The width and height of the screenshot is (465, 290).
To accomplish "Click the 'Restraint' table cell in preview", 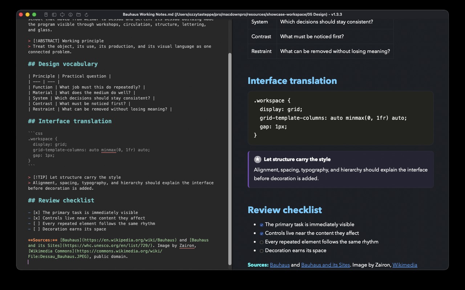I will [262, 51].
